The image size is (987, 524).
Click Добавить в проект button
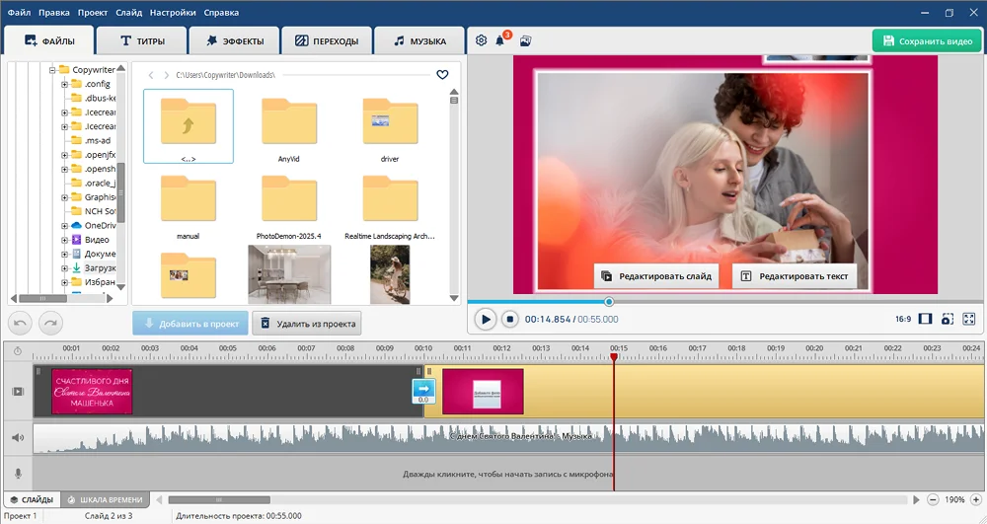coord(190,324)
